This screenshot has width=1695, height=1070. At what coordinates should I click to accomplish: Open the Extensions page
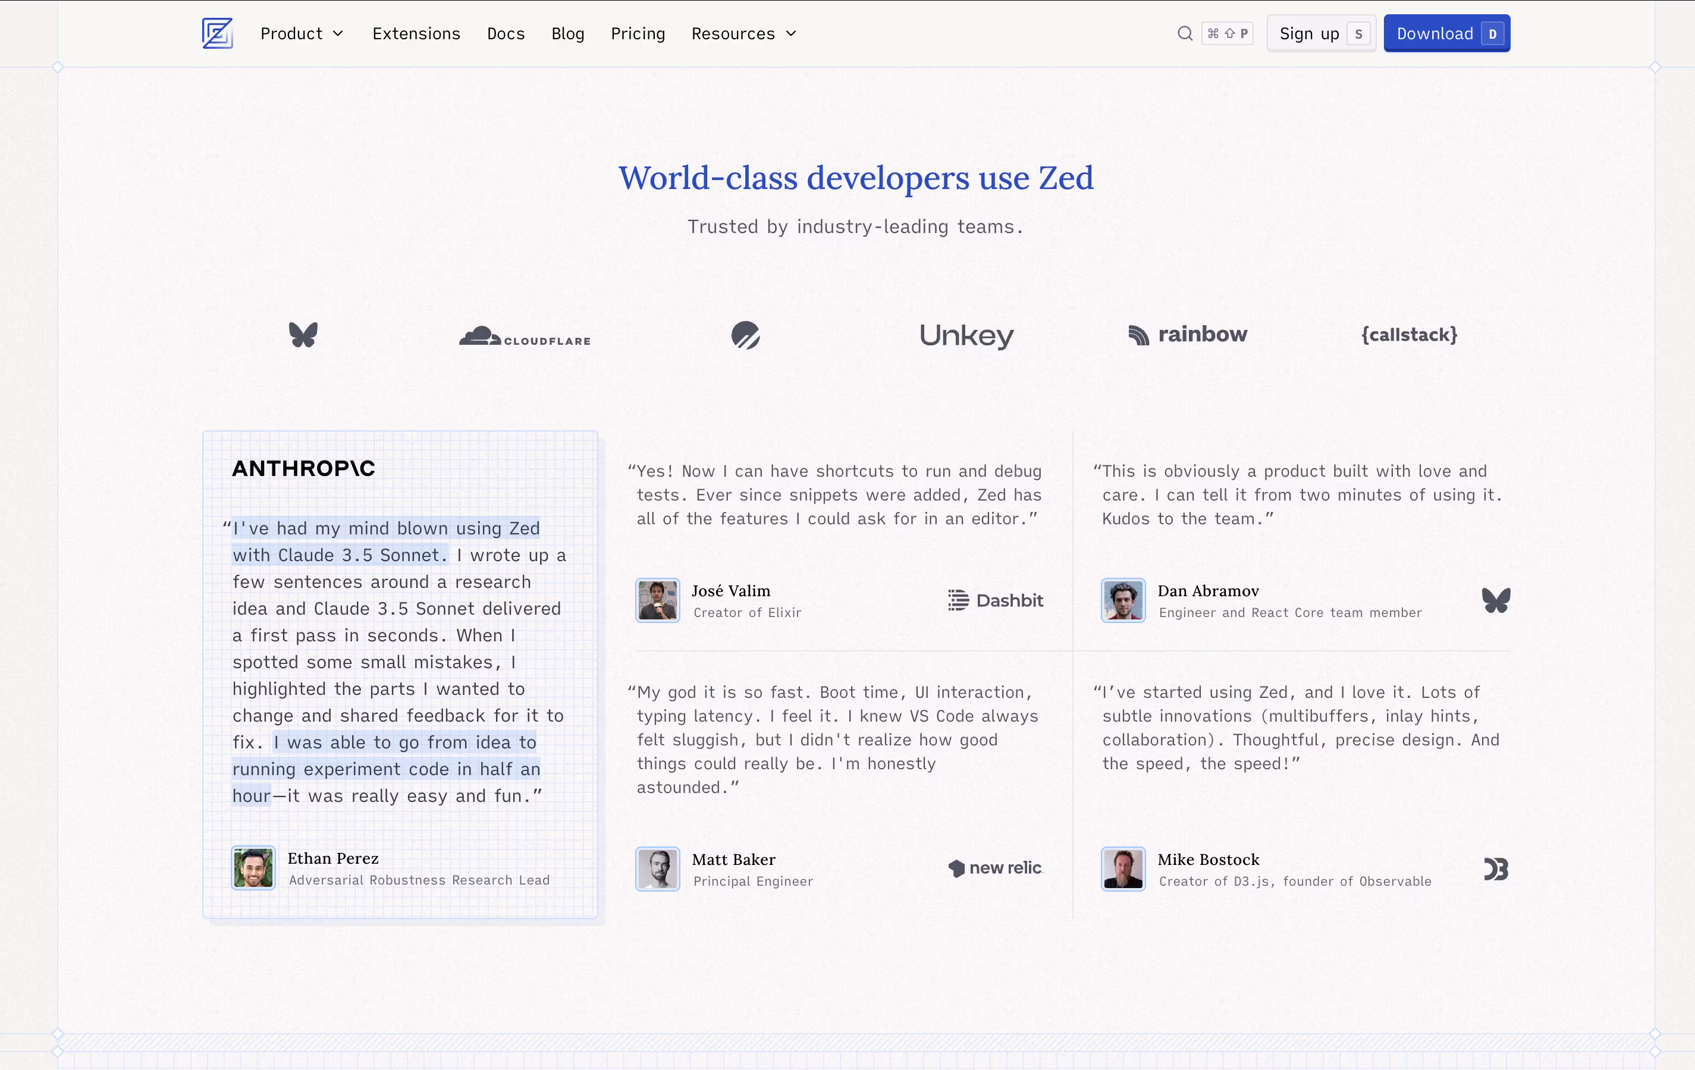[x=416, y=34]
